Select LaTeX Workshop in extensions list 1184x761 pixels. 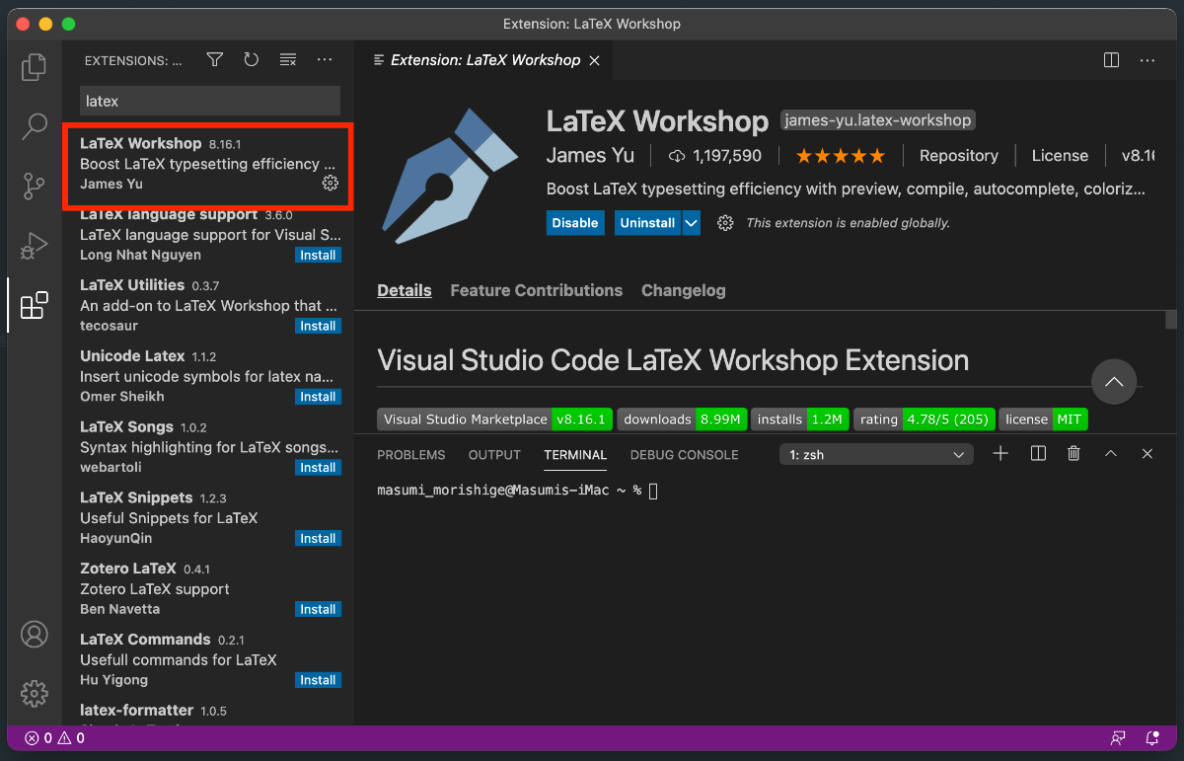(x=208, y=164)
